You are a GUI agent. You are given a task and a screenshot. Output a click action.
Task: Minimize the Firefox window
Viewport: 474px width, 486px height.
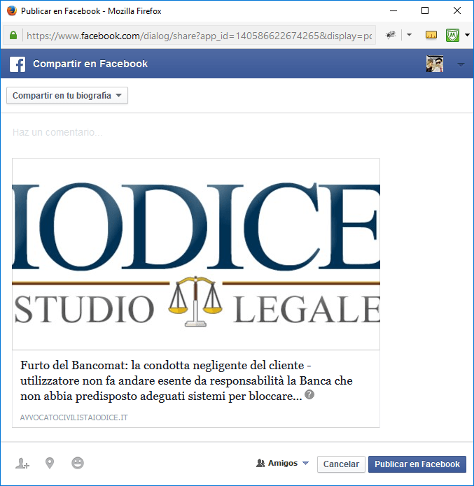point(393,11)
